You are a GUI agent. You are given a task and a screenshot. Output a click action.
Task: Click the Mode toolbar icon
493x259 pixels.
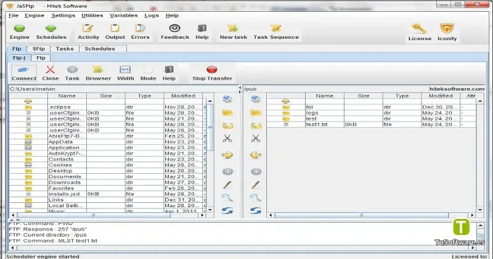pyautogui.click(x=148, y=70)
